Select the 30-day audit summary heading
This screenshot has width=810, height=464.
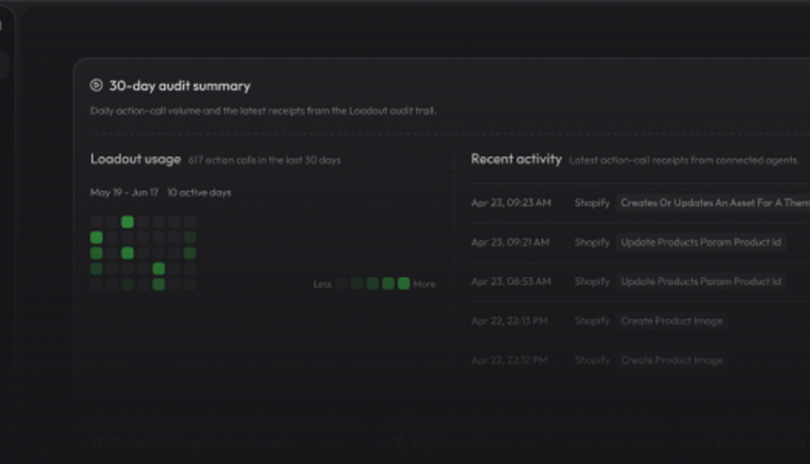click(x=179, y=86)
